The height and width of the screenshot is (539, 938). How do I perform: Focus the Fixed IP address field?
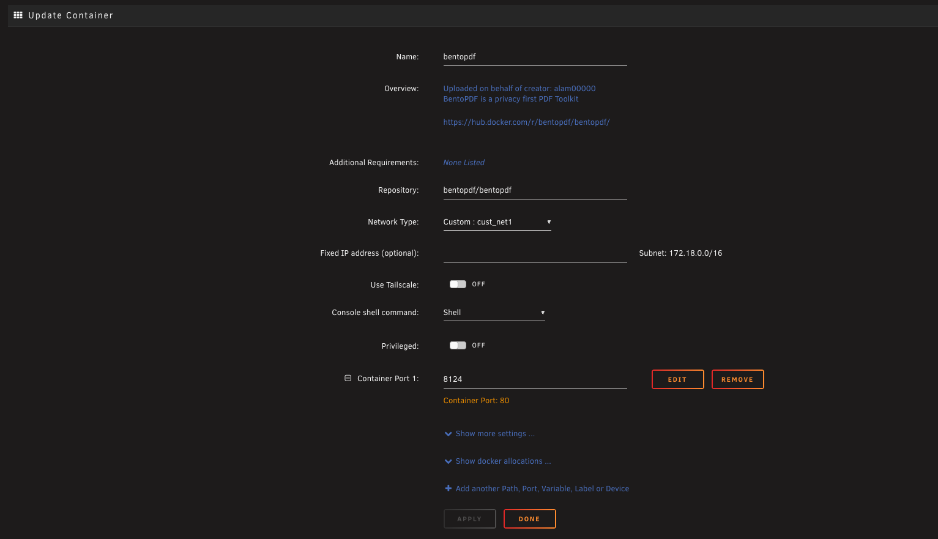534,253
